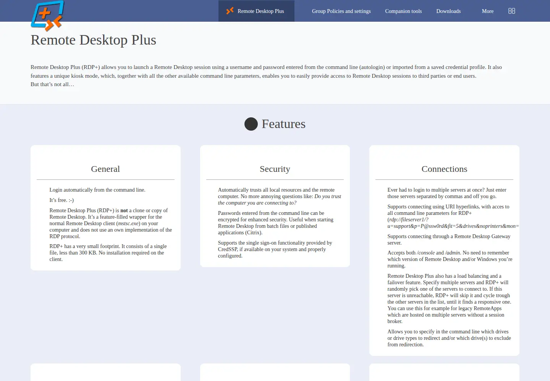
Task: Click 'Ever had to login to multiple servers' paragraph
Action: pyautogui.click(x=447, y=193)
